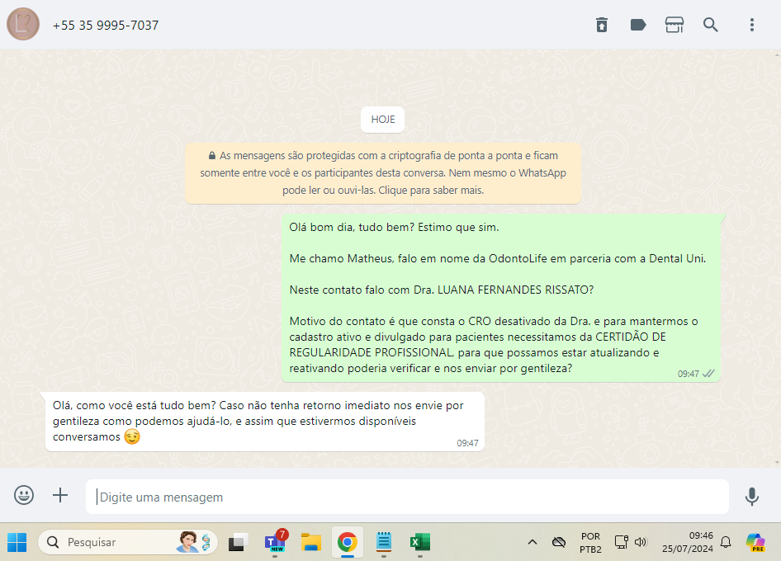Open the emoji picker
The width and height of the screenshot is (781, 561).
pos(24,495)
